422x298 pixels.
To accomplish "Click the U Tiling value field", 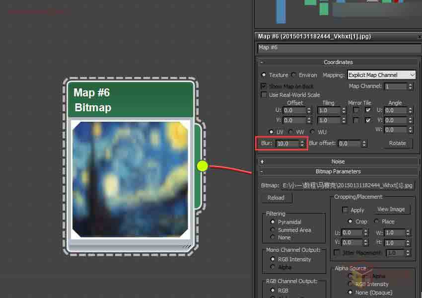I will (329, 110).
